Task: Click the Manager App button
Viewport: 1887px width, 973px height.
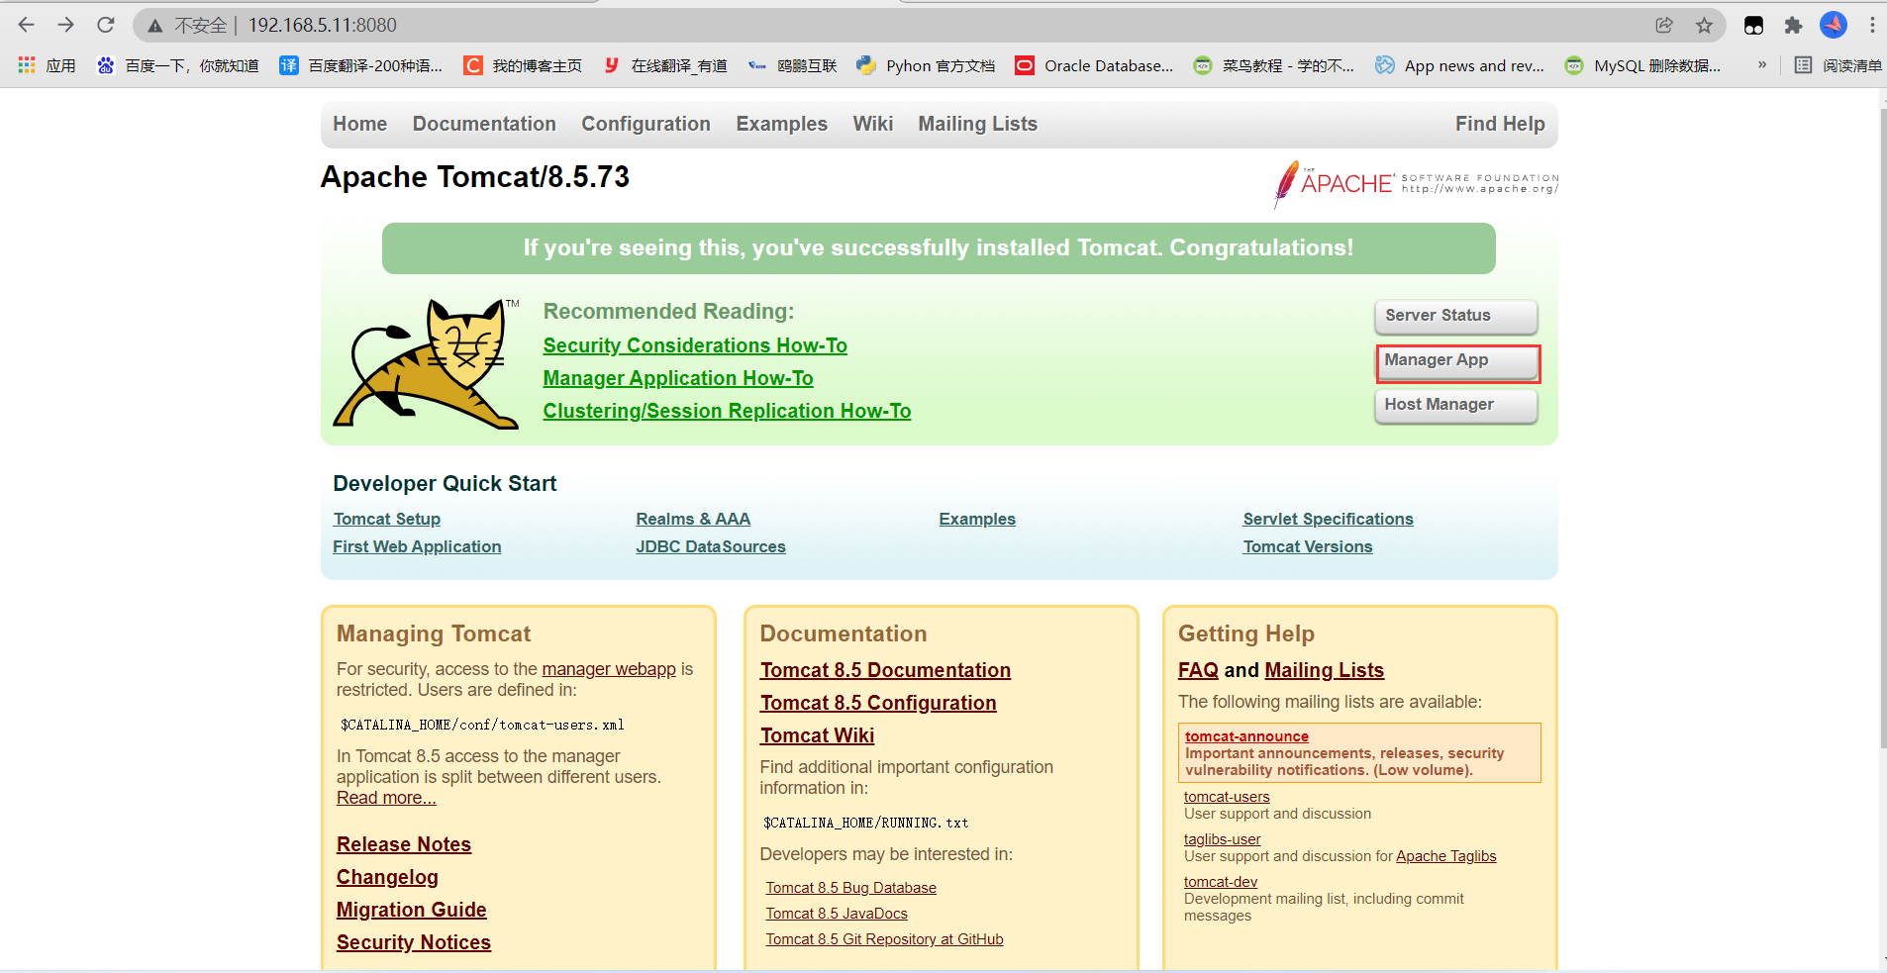Action: 1457,362
